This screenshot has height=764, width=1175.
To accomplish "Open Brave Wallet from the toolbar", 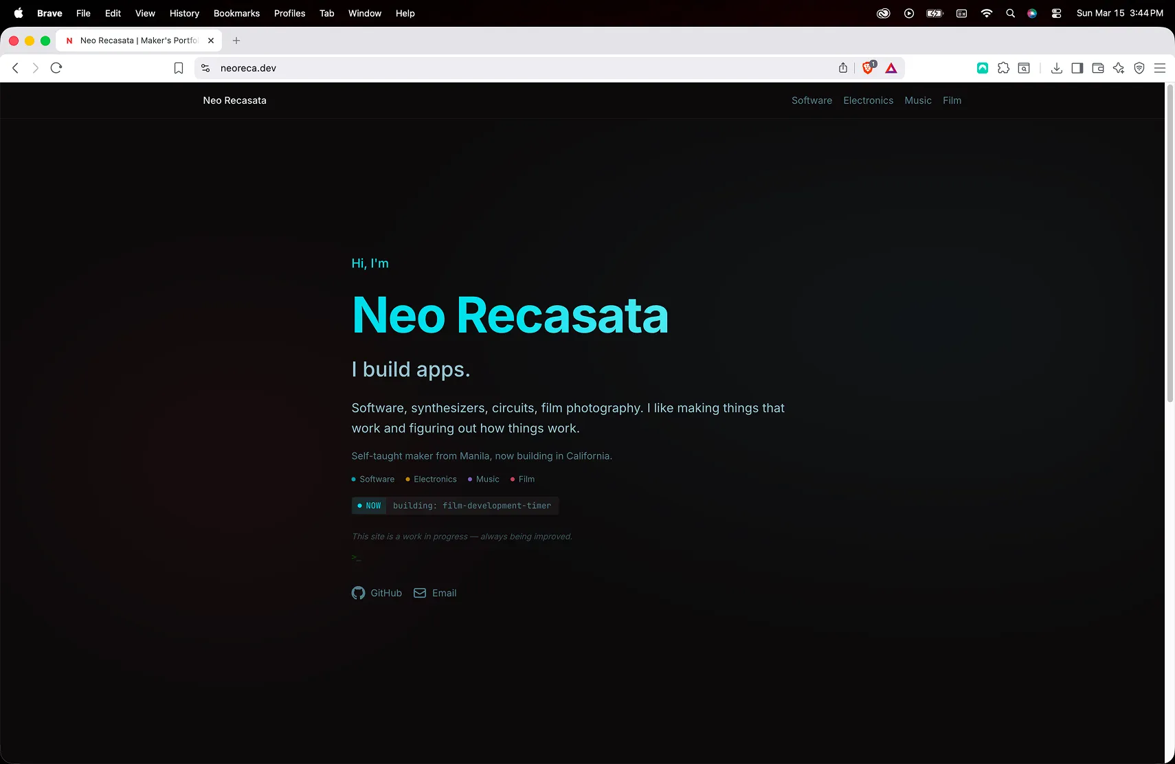I will [x=1097, y=68].
